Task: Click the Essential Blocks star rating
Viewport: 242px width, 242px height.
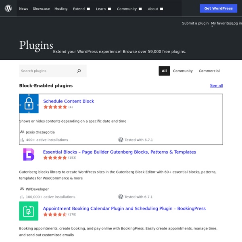Action: (x=55, y=158)
